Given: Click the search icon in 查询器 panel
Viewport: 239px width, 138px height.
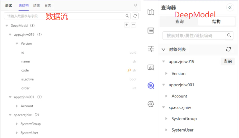Looking at the screenshot, I should pos(229,36).
